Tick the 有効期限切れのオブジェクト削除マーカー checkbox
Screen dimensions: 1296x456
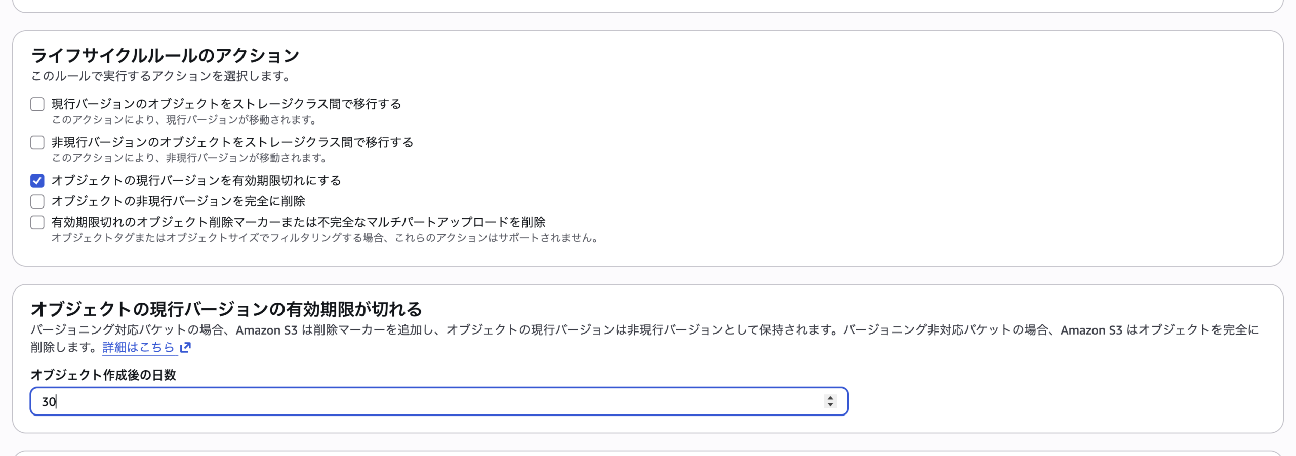coord(37,222)
